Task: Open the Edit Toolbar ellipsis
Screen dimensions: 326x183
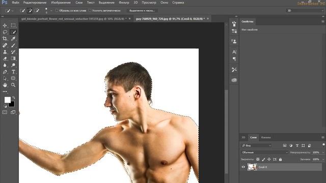Action: 5,91
